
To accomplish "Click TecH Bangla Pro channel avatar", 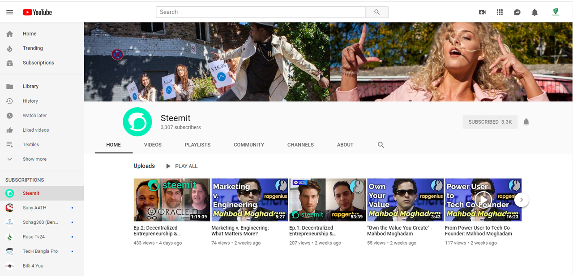I will [x=9, y=251].
